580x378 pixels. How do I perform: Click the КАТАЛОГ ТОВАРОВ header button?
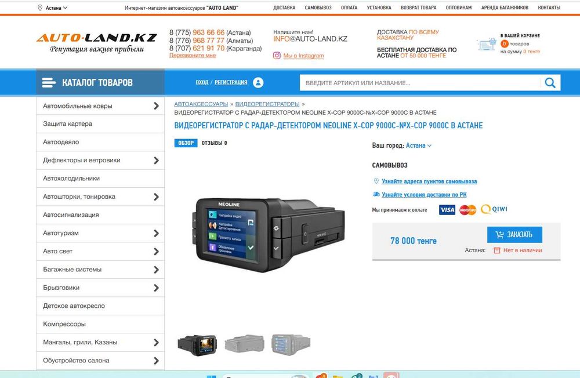100,82
